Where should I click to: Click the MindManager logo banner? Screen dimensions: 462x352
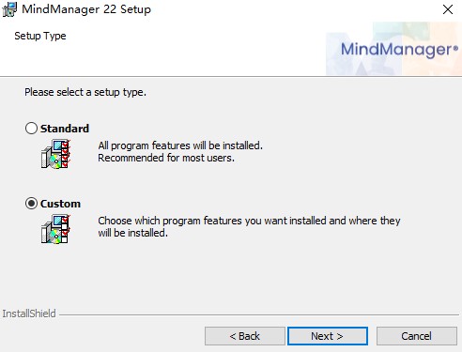tap(393, 49)
